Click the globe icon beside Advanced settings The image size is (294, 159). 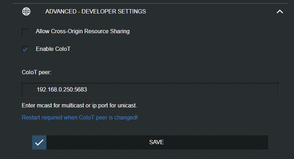(26, 11)
